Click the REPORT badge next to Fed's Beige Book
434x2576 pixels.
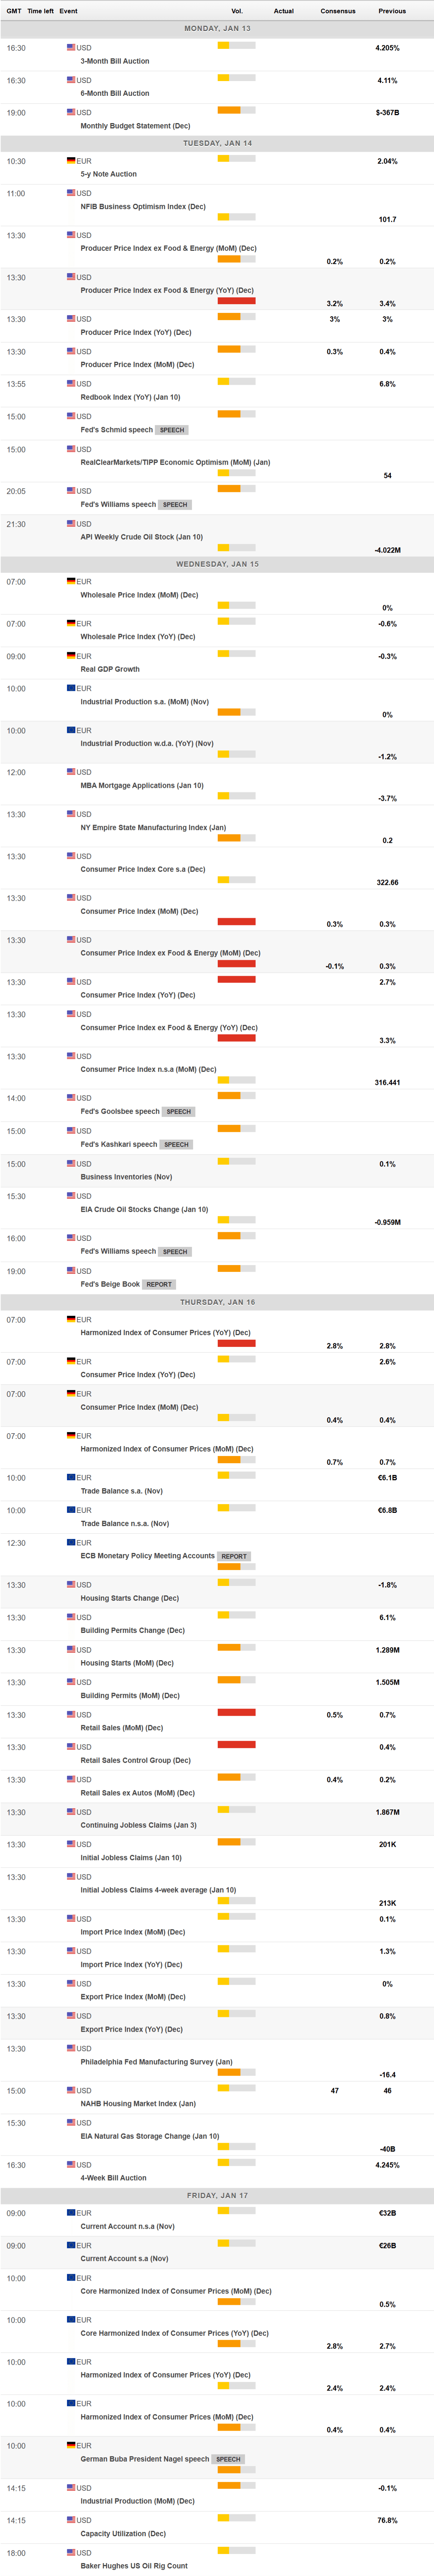[x=159, y=1284]
